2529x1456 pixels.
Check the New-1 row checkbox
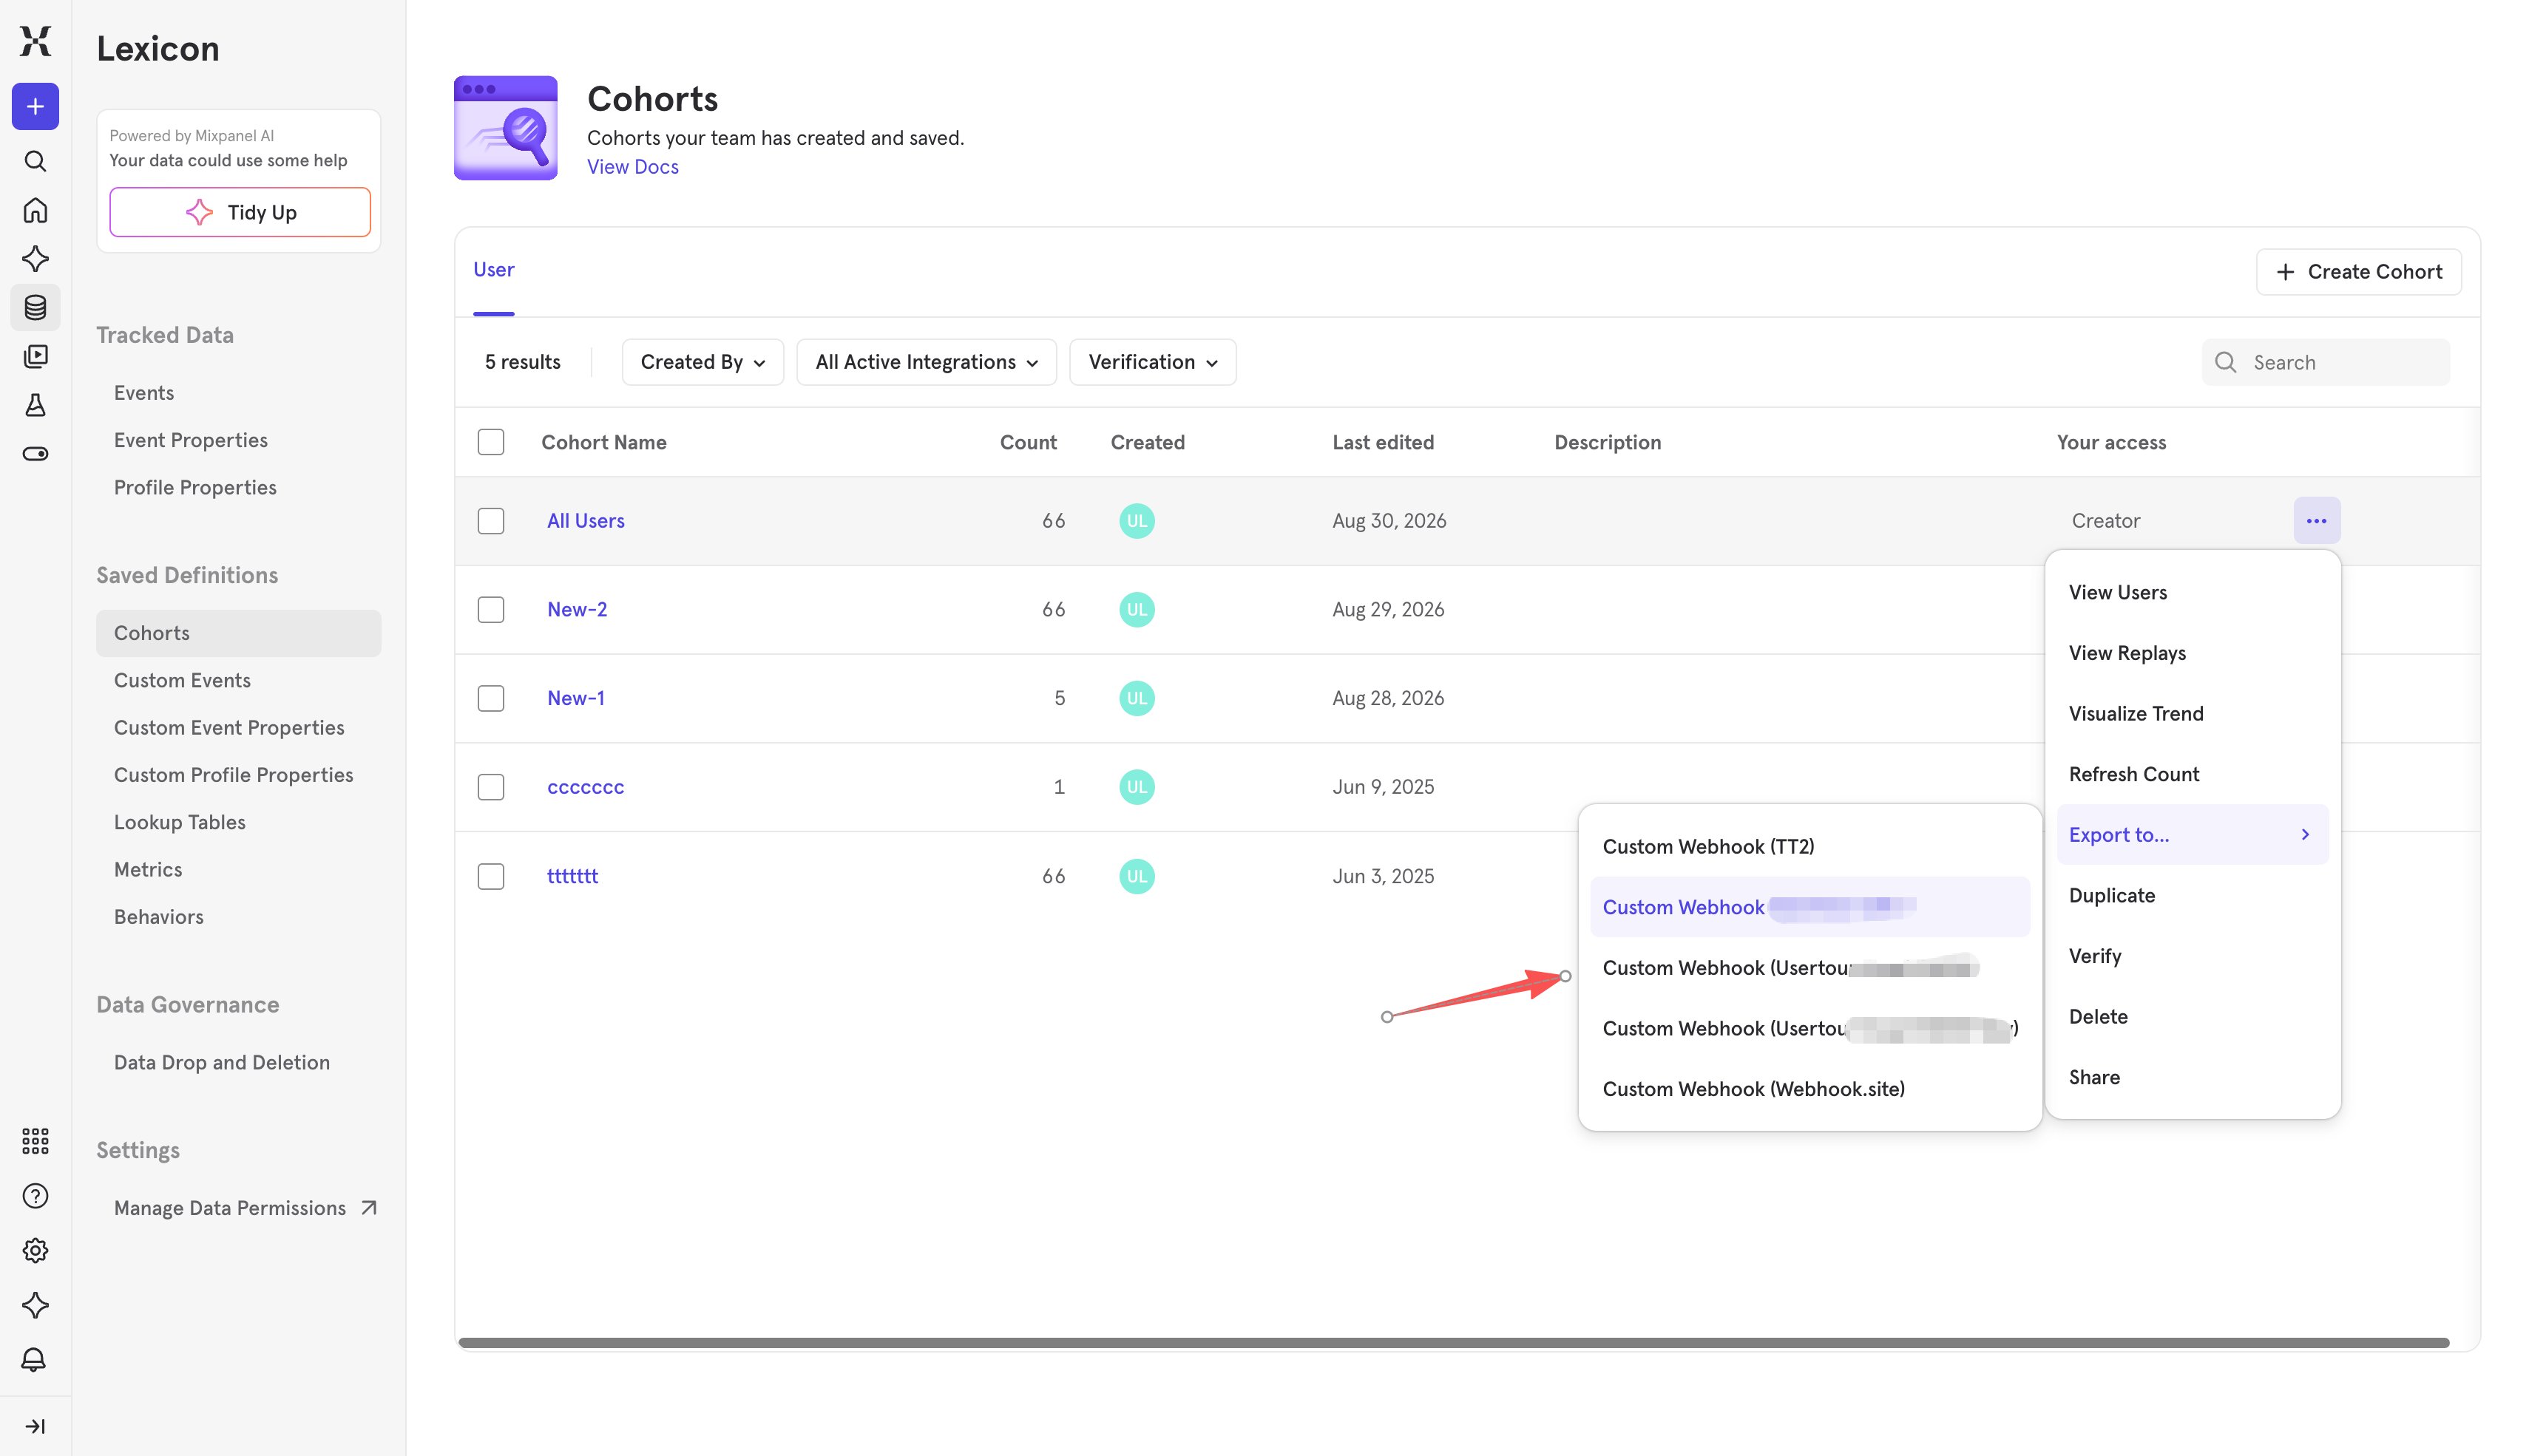point(490,698)
